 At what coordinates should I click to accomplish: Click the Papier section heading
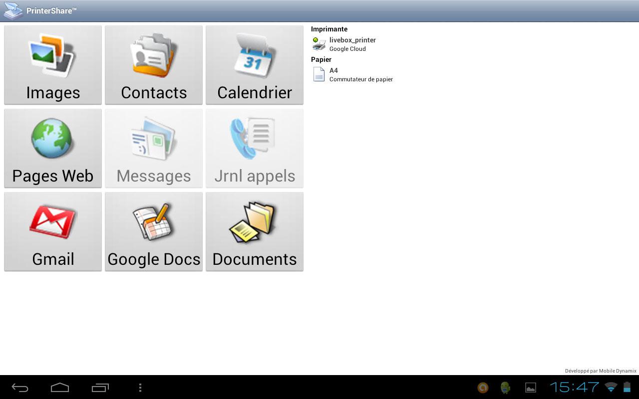(x=321, y=59)
